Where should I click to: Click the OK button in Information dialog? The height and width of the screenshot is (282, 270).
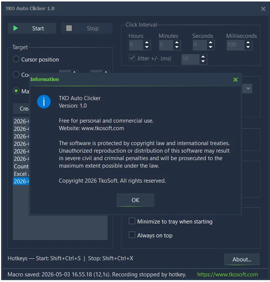pos(135,200)
